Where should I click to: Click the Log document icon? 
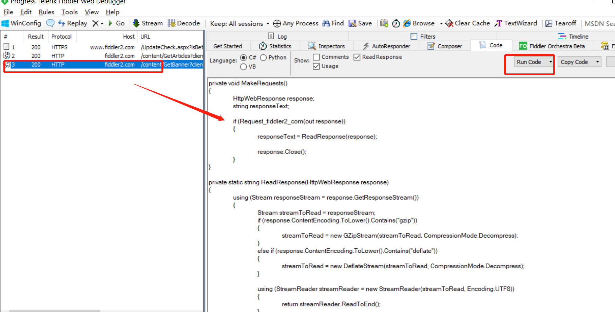coord(271,36)
